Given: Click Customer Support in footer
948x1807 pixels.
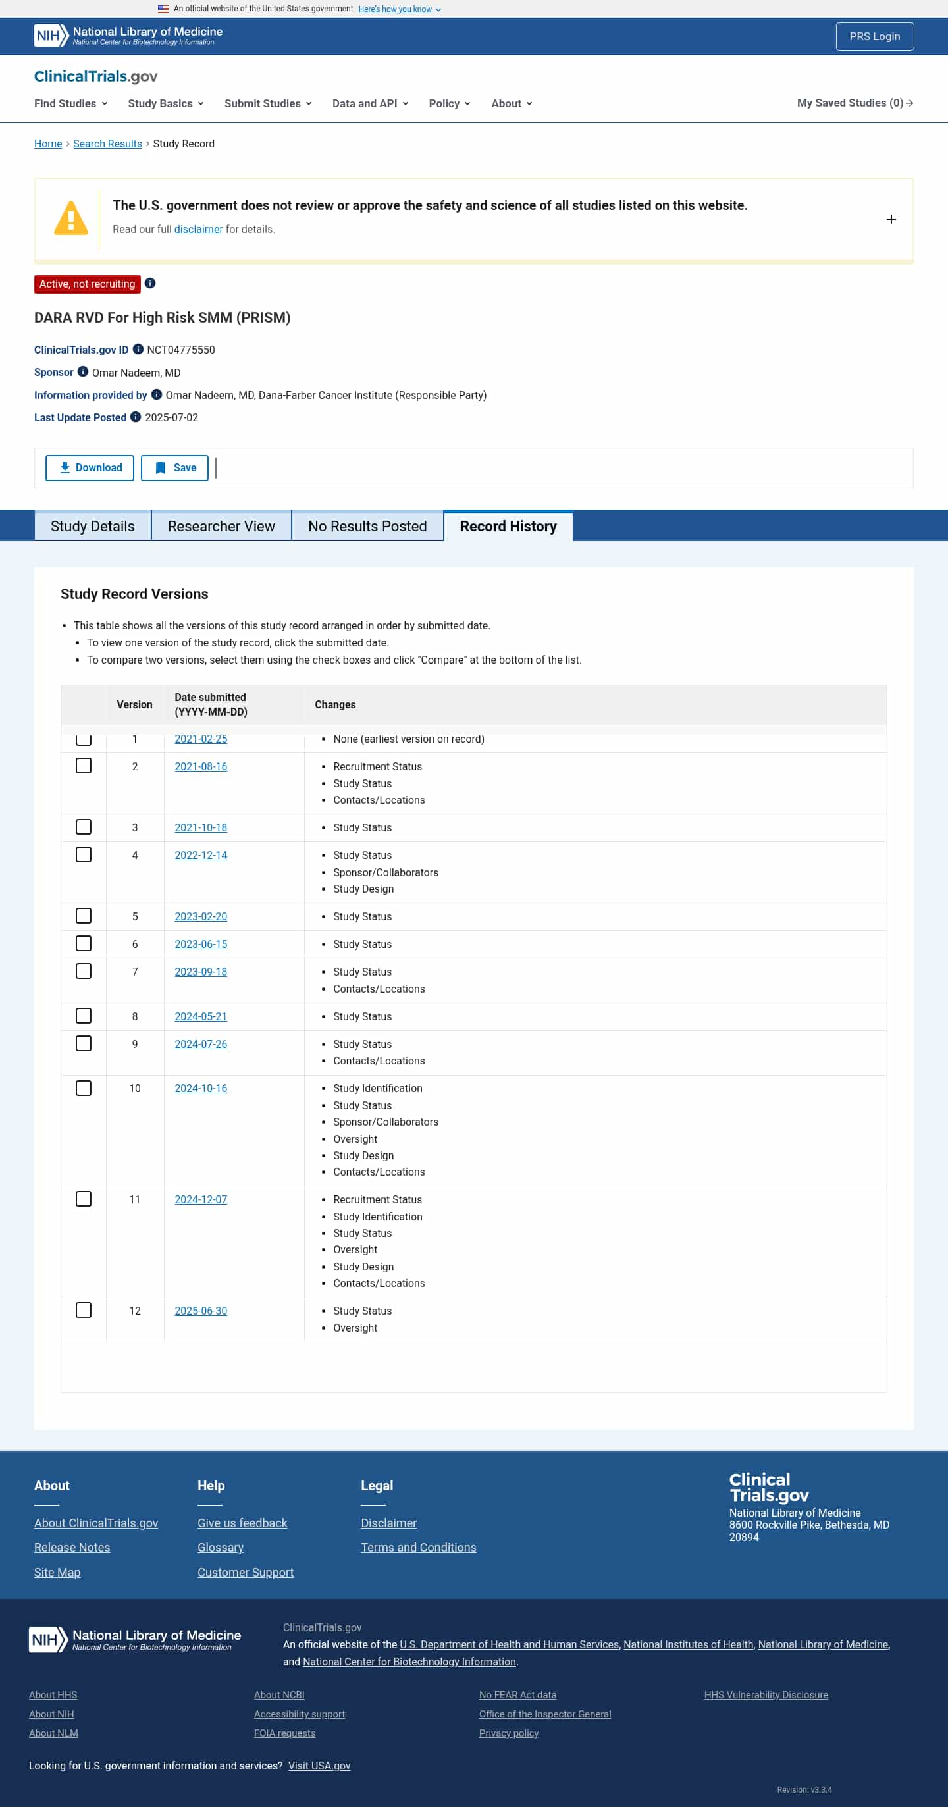Looking at the screenshot, I should click(x=246, y=1572).
